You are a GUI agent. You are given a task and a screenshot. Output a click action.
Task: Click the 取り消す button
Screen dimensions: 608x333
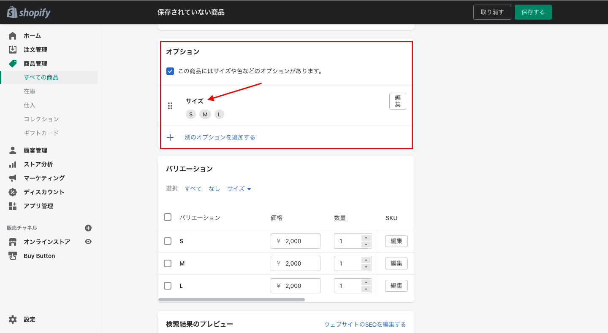tap(492, 12)
